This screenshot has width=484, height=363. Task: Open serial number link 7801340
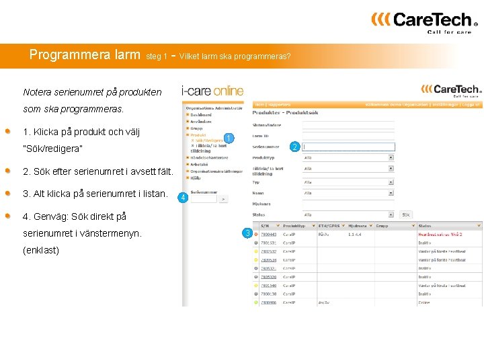(x=268, y=286)
